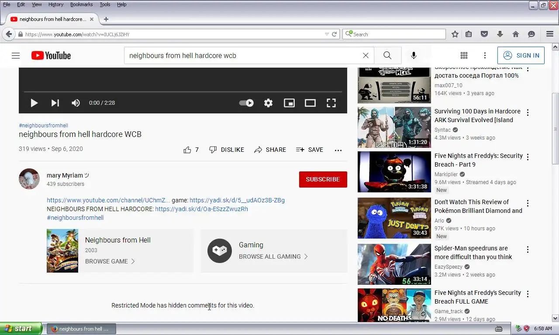Open the Firefox hamburger menu
The width and height of the screenshot is (559, 335).
coord(550,34)
